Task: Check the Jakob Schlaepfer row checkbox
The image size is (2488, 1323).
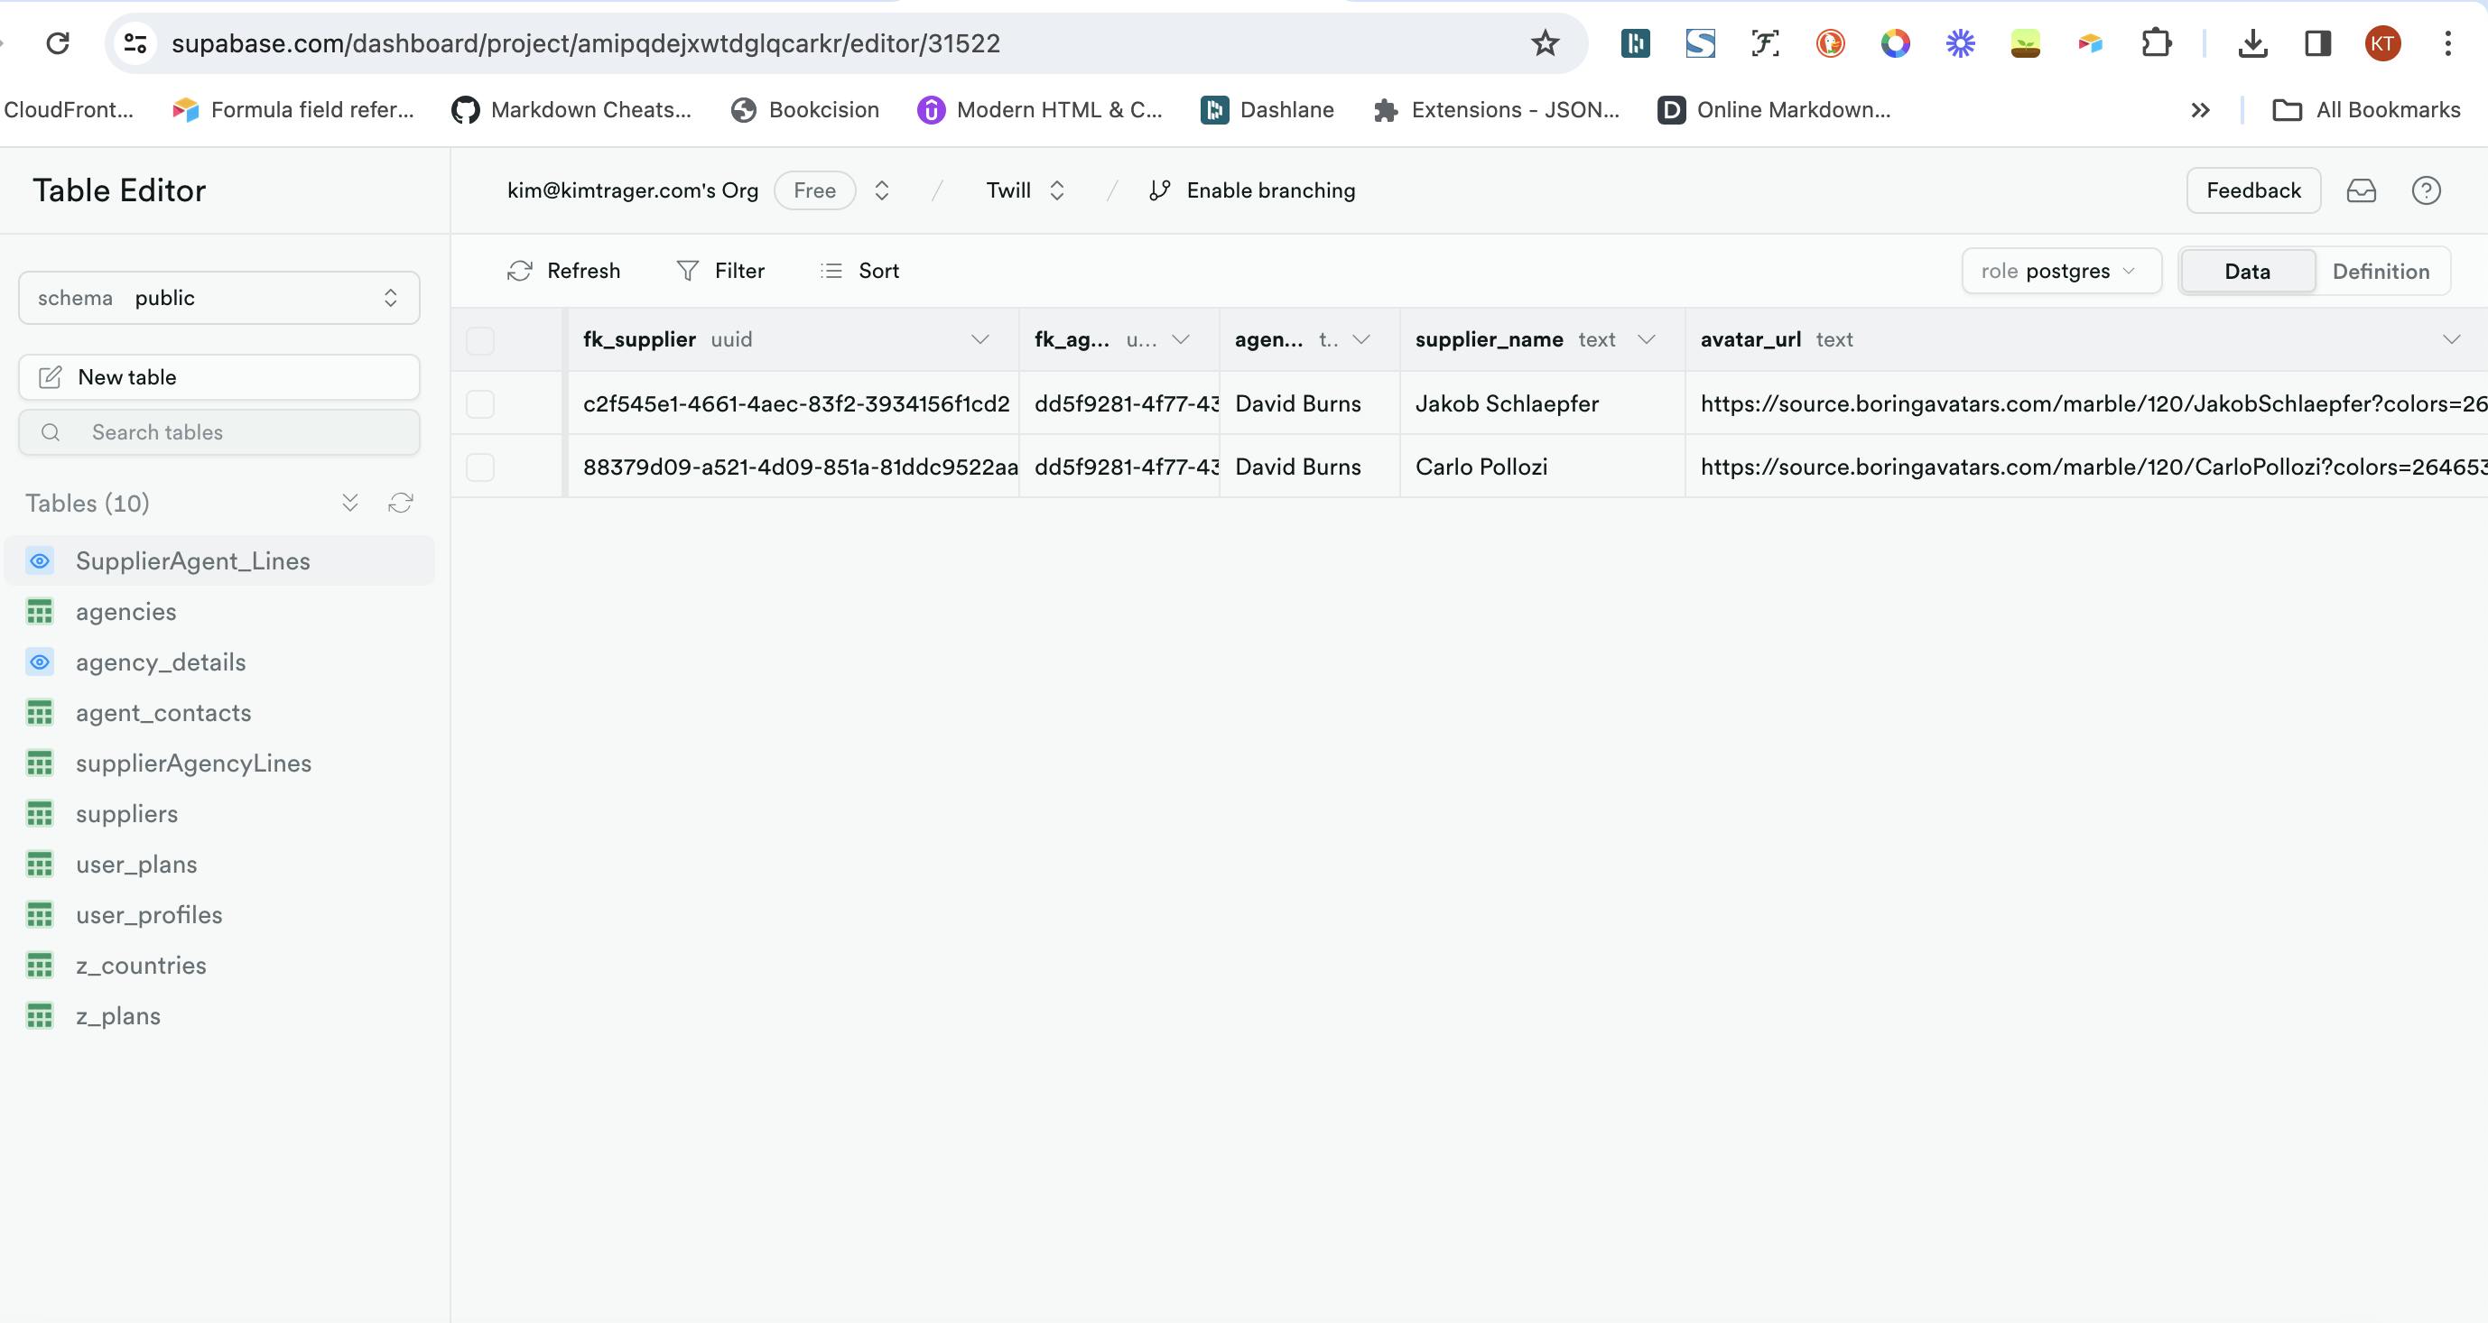Action: [x=480, y=403]
